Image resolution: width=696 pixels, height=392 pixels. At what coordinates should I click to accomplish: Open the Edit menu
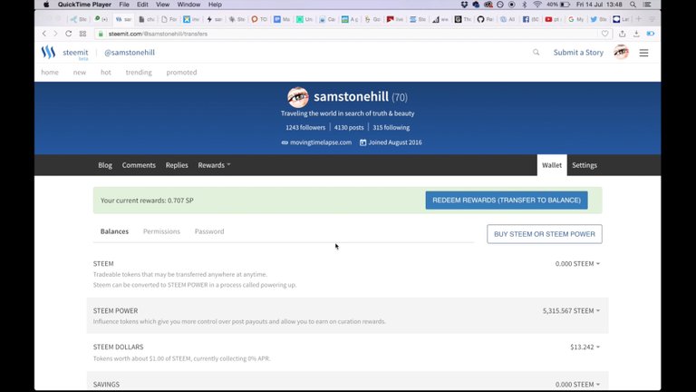point(142,5)
